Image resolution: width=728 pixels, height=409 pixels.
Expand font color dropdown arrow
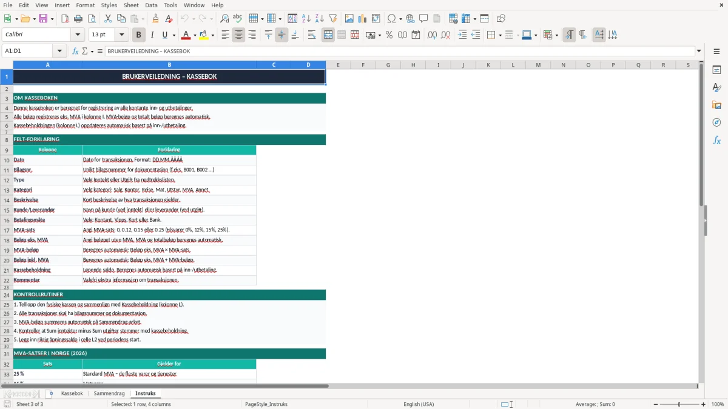pyautogui.click(x=195, y=35)
